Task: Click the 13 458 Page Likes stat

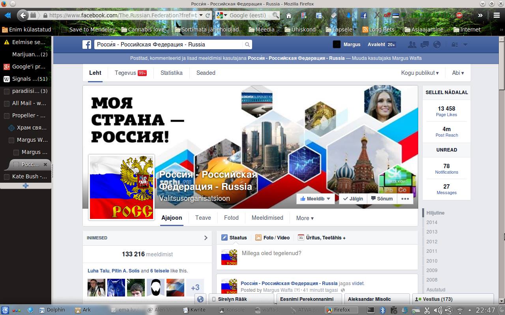Action: [x=447, y=111]
